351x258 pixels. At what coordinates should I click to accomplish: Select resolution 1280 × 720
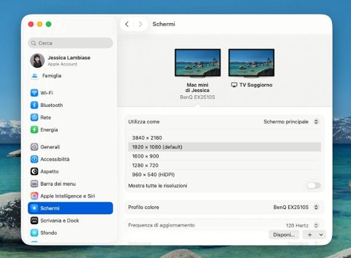224,165
